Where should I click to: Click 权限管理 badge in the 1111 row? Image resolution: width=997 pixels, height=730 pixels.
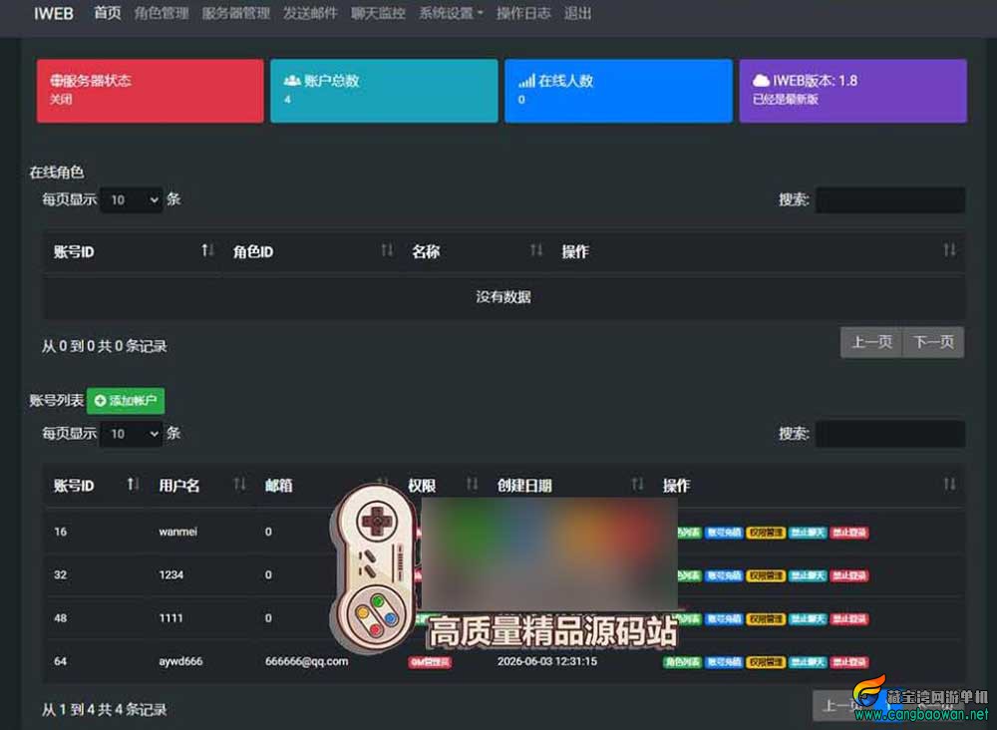click(x=766, y=619)
